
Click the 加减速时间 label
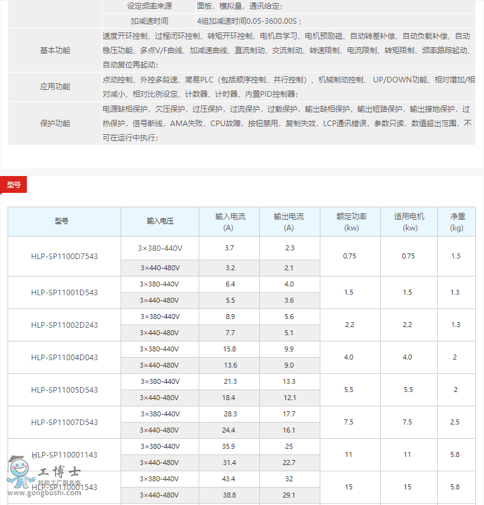[149, 21]
